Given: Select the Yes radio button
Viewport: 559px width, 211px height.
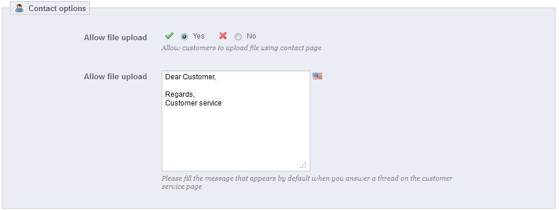Looking at the screenshot, I should [x=184, y=37].
